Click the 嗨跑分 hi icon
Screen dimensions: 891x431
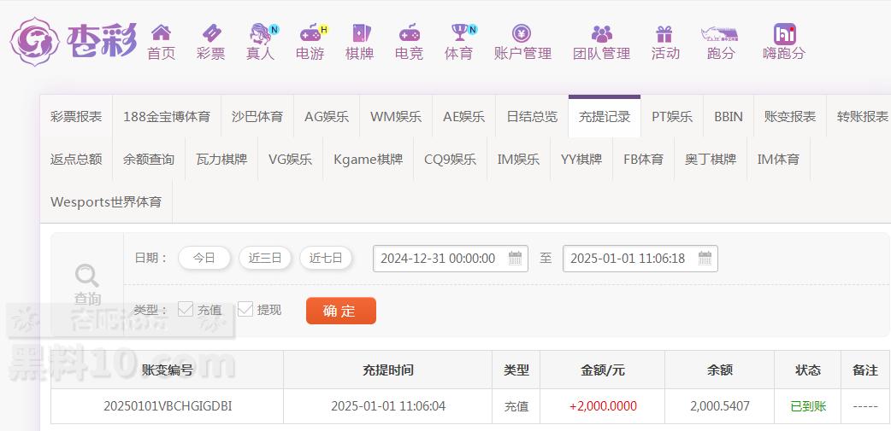coord(784,33)
